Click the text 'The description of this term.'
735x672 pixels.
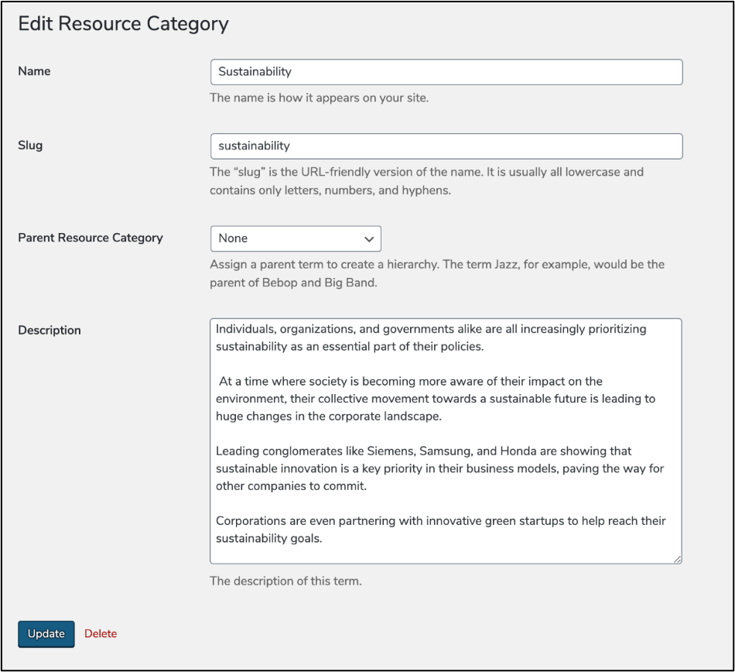click(285, 581)
